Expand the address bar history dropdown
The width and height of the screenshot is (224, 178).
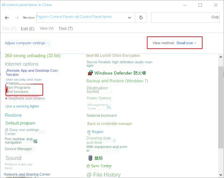tap(130, 18)
